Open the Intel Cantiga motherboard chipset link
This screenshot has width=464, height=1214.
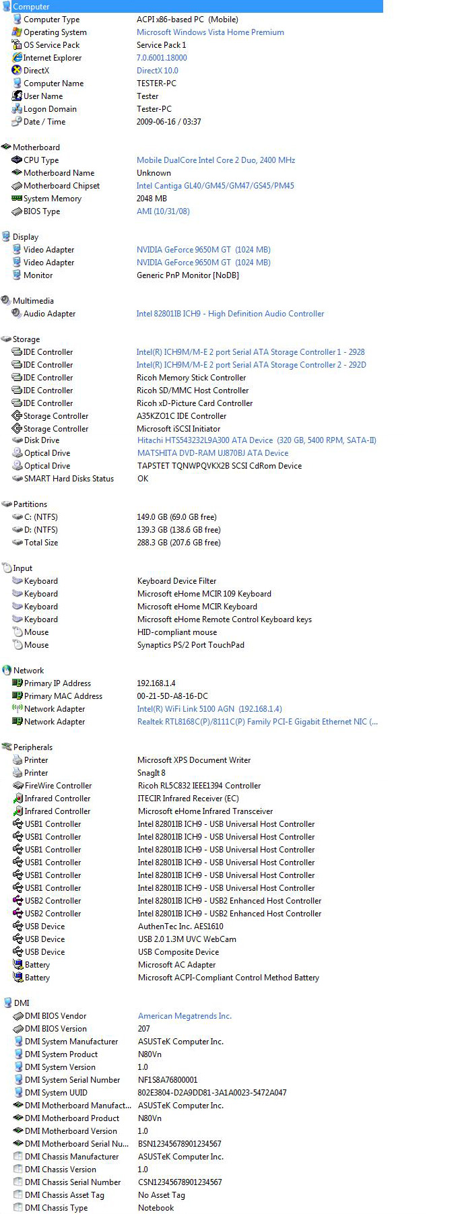215,186
